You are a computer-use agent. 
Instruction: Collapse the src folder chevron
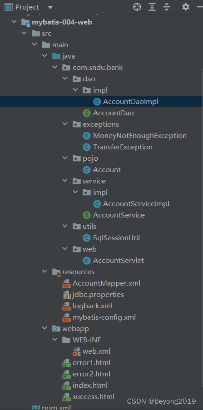click(25, 33)
